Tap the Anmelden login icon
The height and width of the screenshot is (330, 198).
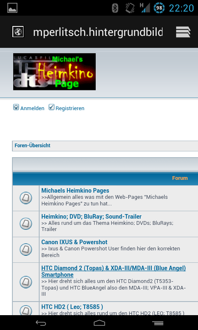(x=16, y=107)
